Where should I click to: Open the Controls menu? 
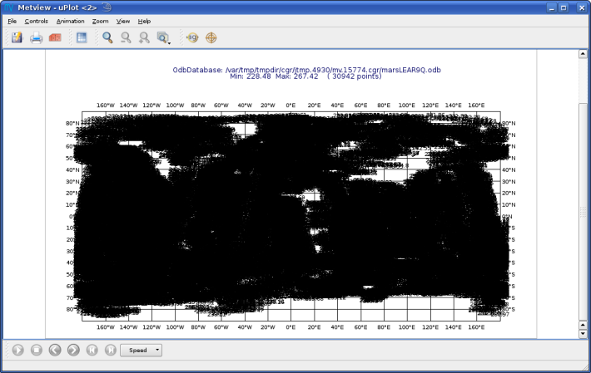point(36,21)
